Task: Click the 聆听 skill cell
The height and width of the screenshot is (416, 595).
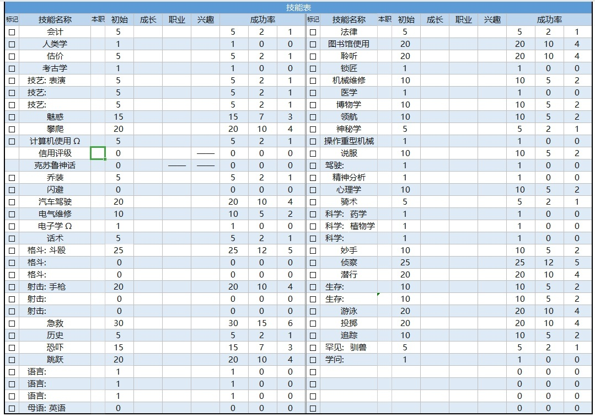Action: click(x=349, y=56)
